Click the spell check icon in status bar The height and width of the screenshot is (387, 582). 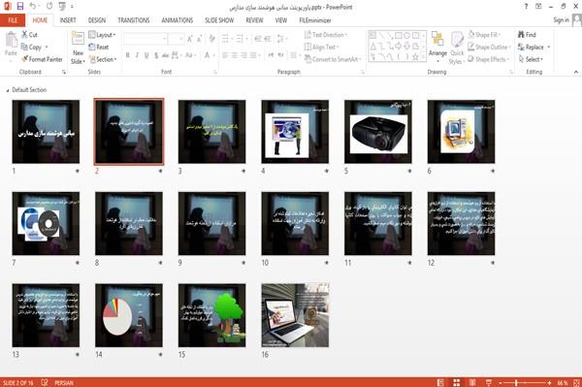[x=45, y=382]
